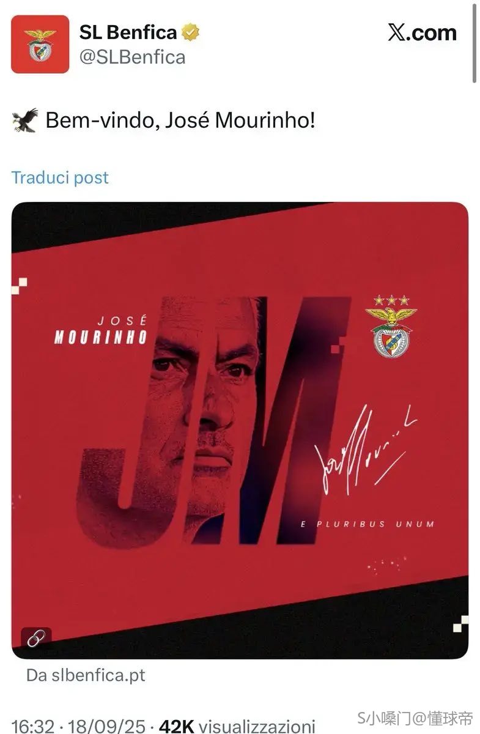Click the "Bem-vindo, José Mourinho!" post text
Viewport: 480px width, 734px height.
(x=181, y=120)
